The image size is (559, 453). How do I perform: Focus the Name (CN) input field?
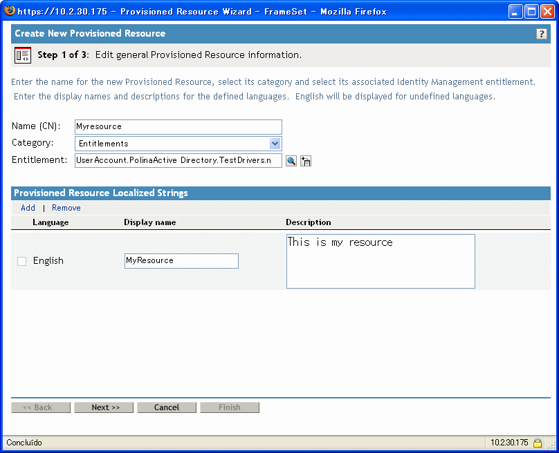click(x=178, y=126)
